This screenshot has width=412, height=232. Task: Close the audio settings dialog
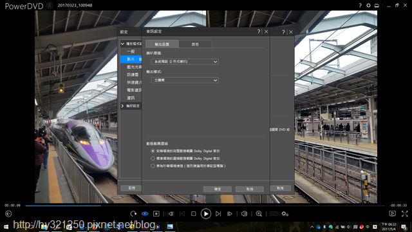coord(266,32)
